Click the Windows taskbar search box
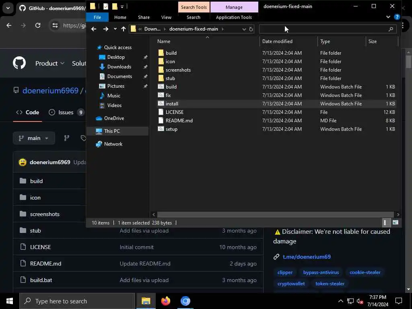This screenshot has height=309, width=412. coord(77,301)
